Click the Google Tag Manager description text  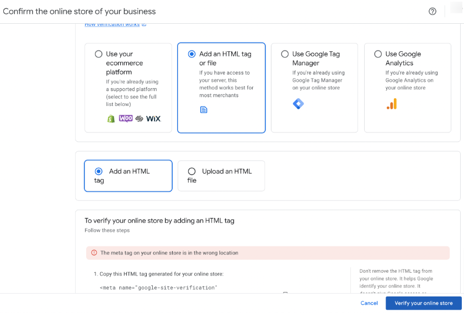318,80
